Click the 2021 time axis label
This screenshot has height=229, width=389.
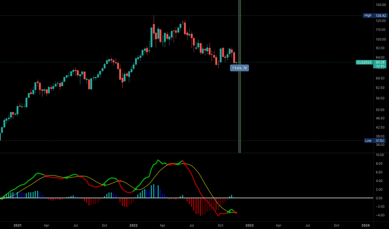tap(18, 225)
